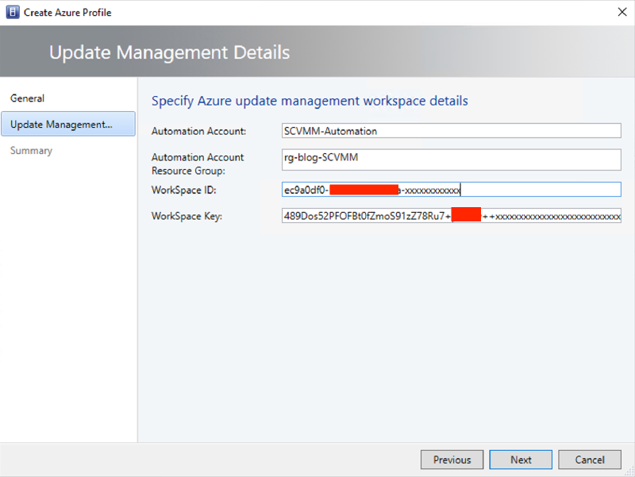Image resolution: width=635 pixels, height=477 pixels.
Task: Click the 'Specify Azure update management workspace details' heading
Action: tap(309, 101)
